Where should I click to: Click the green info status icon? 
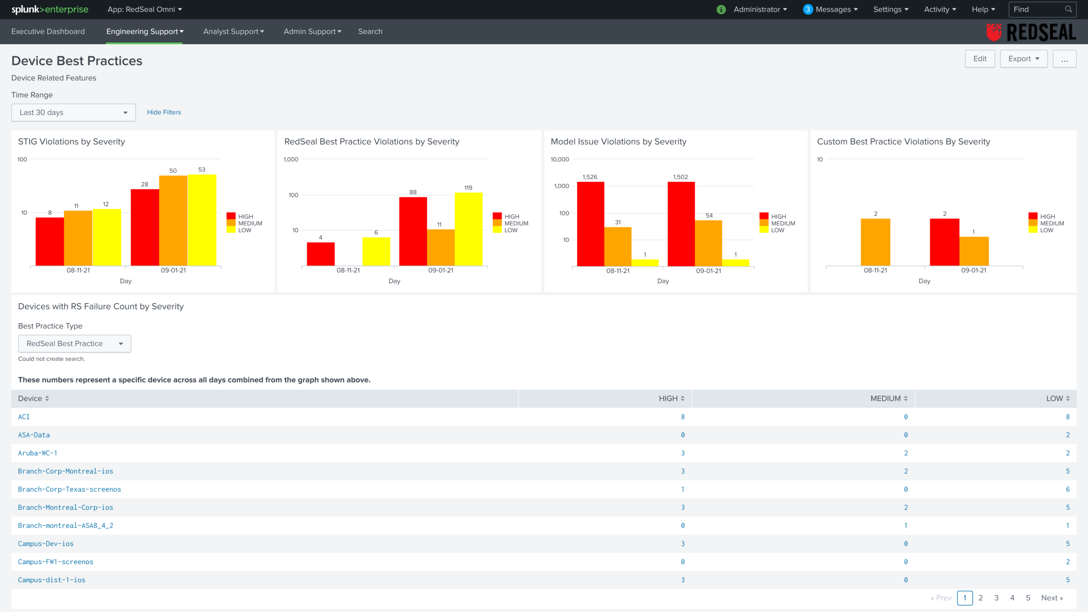[x=721, y=9]
